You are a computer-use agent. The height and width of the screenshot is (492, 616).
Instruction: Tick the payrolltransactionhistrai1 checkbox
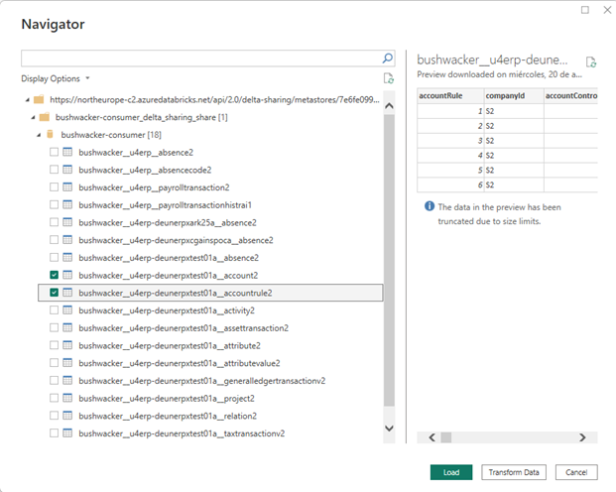click(55, 204)
